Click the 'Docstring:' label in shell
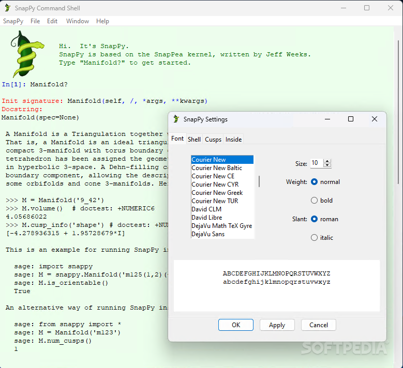The width and height of the screenshot is (403, 368). [22, 109]
